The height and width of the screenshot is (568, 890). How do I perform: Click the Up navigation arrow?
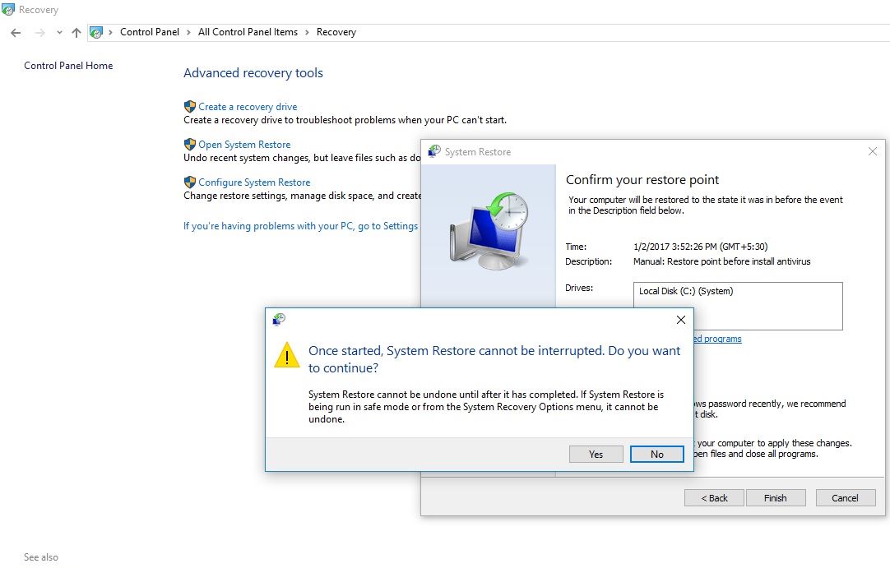pyautogui.click(x=75, y=31)
